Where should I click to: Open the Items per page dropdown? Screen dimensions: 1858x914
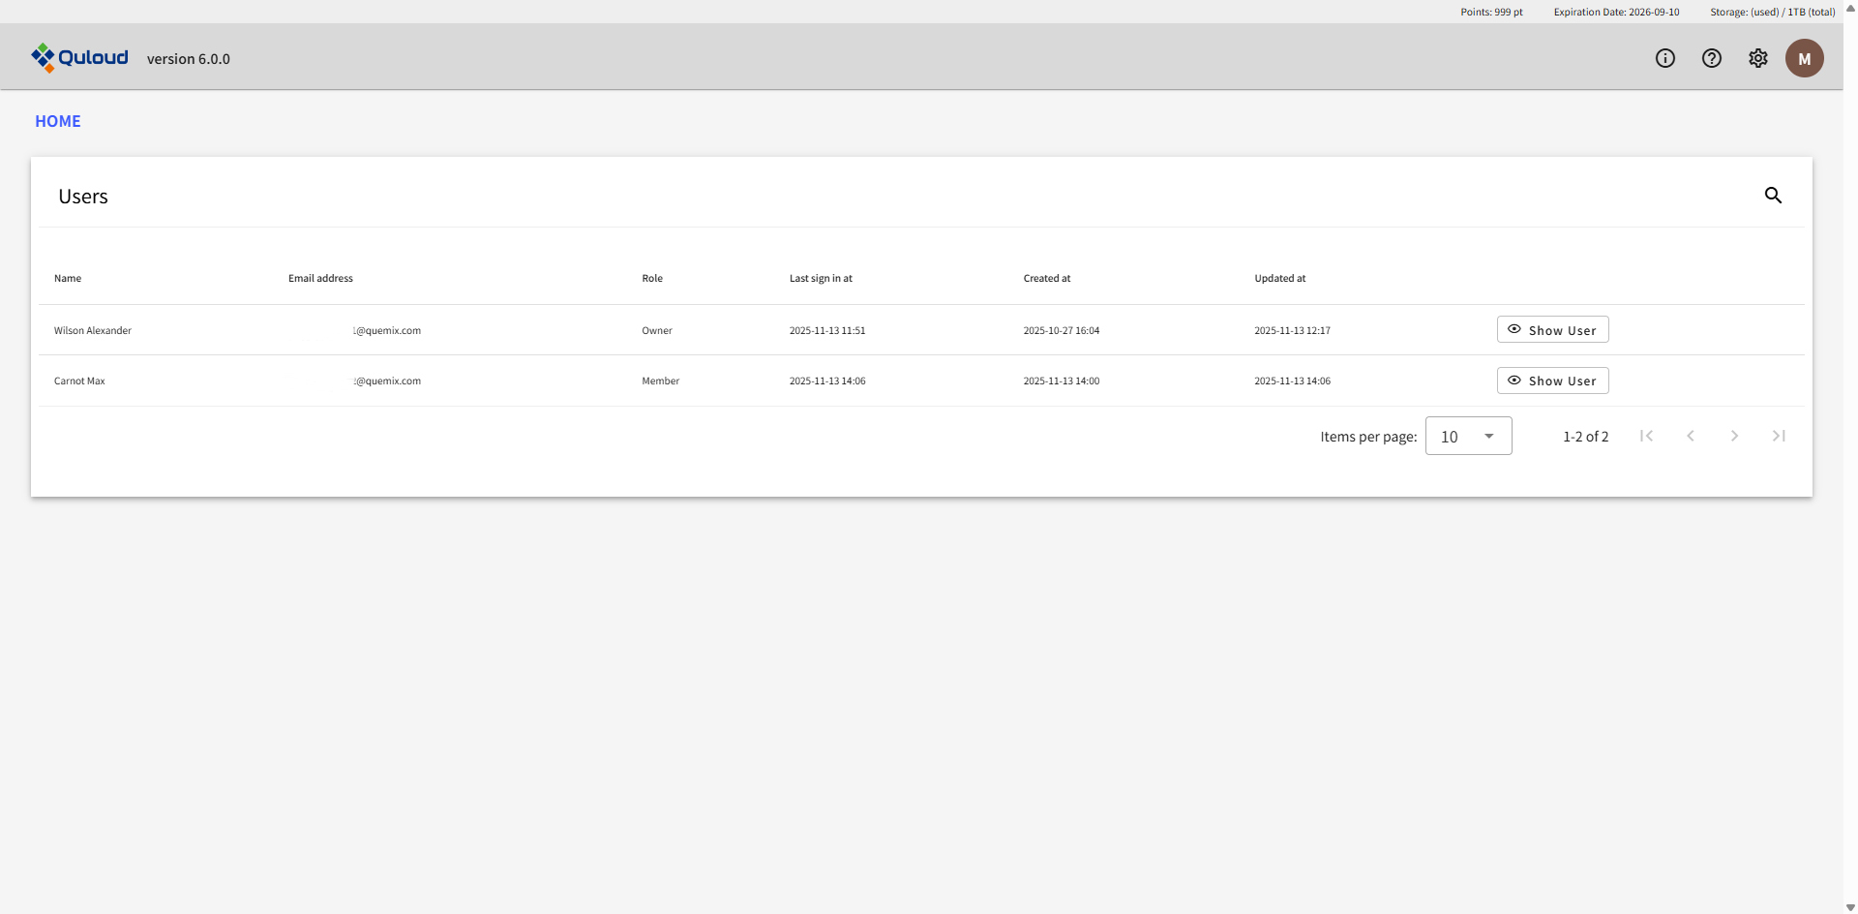point(1468,437)
